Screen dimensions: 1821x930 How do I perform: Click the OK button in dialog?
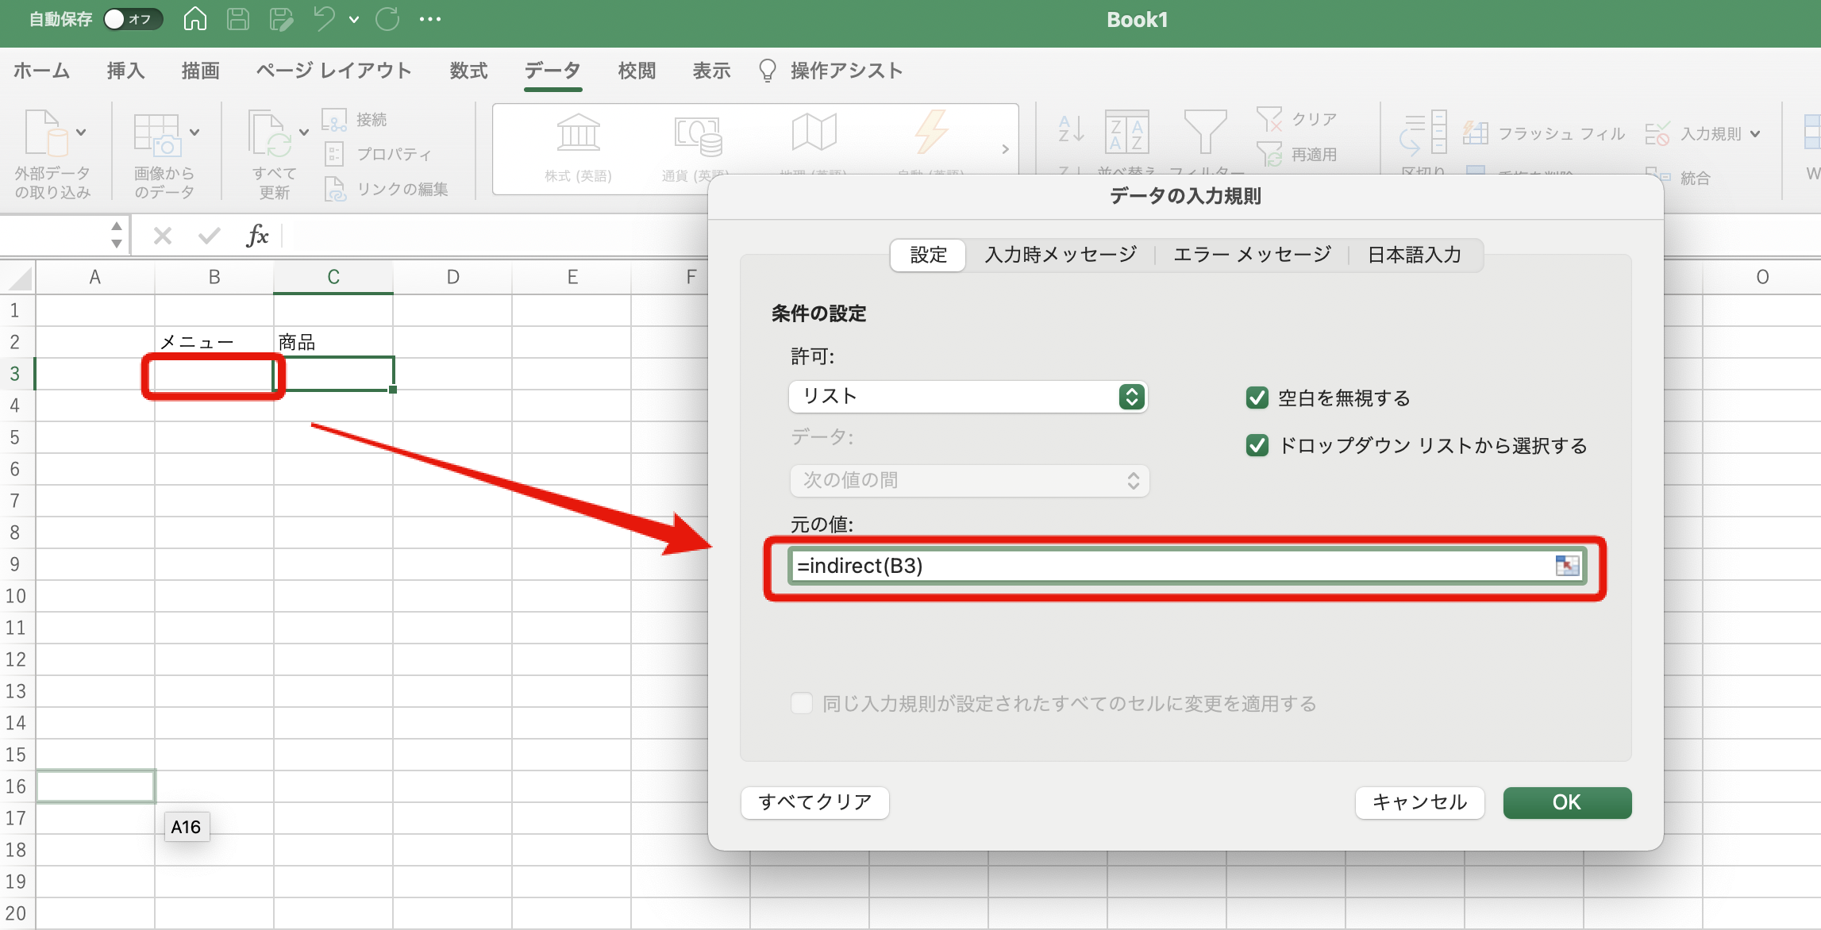[1567, 802]
